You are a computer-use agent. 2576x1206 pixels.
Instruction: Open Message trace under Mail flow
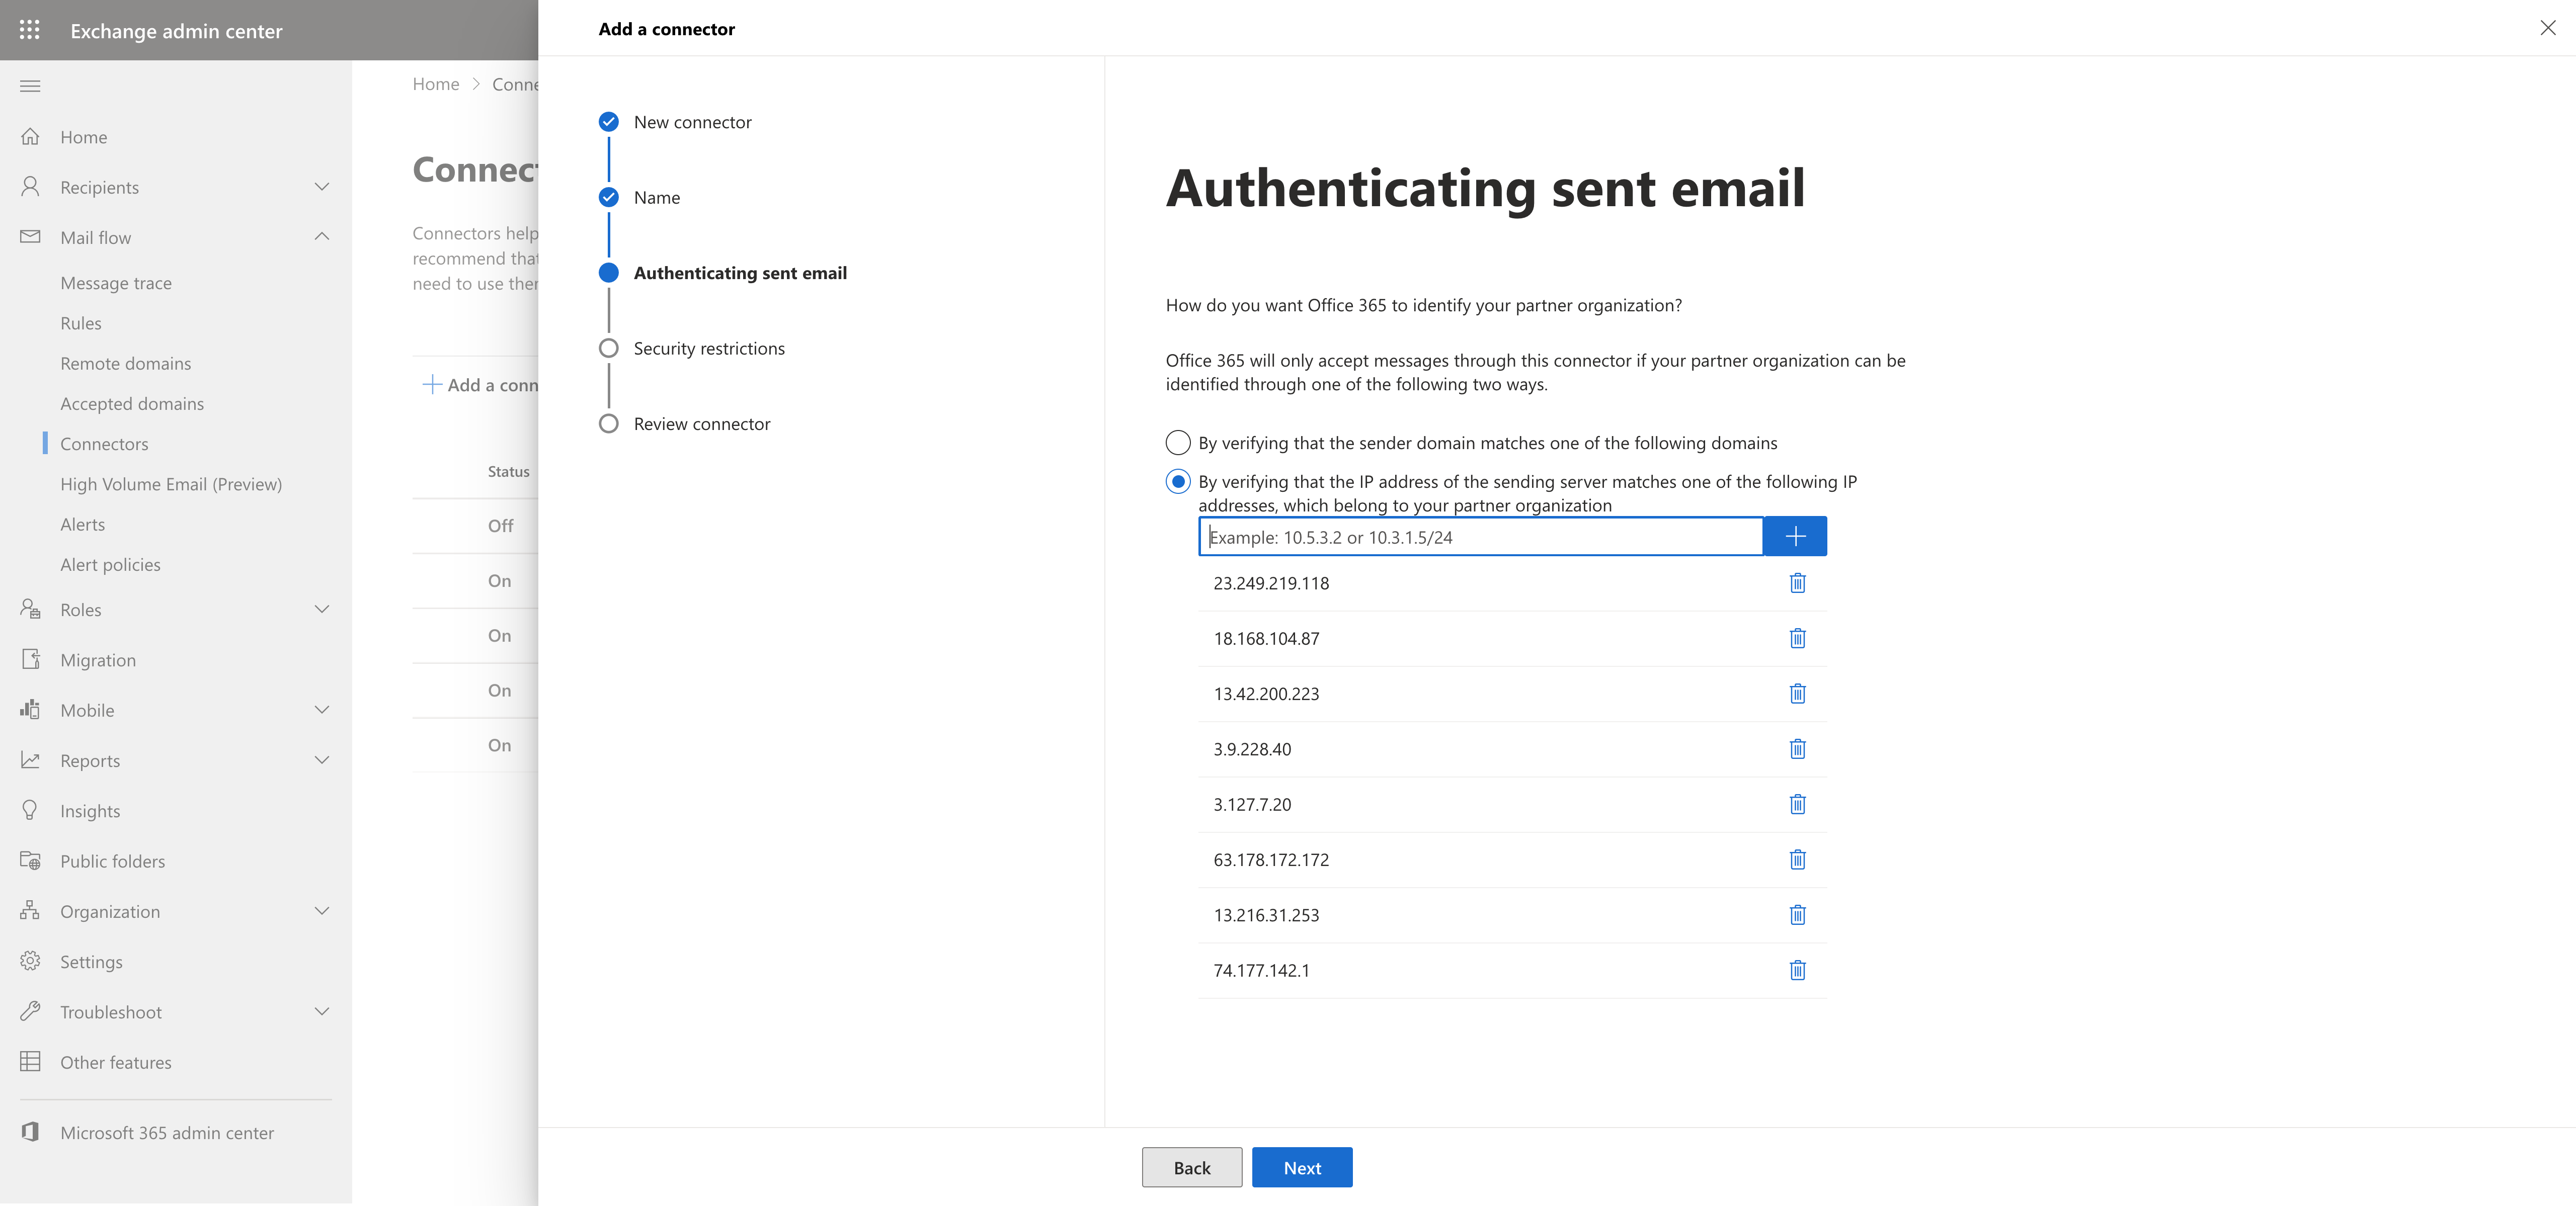[116, 283]
